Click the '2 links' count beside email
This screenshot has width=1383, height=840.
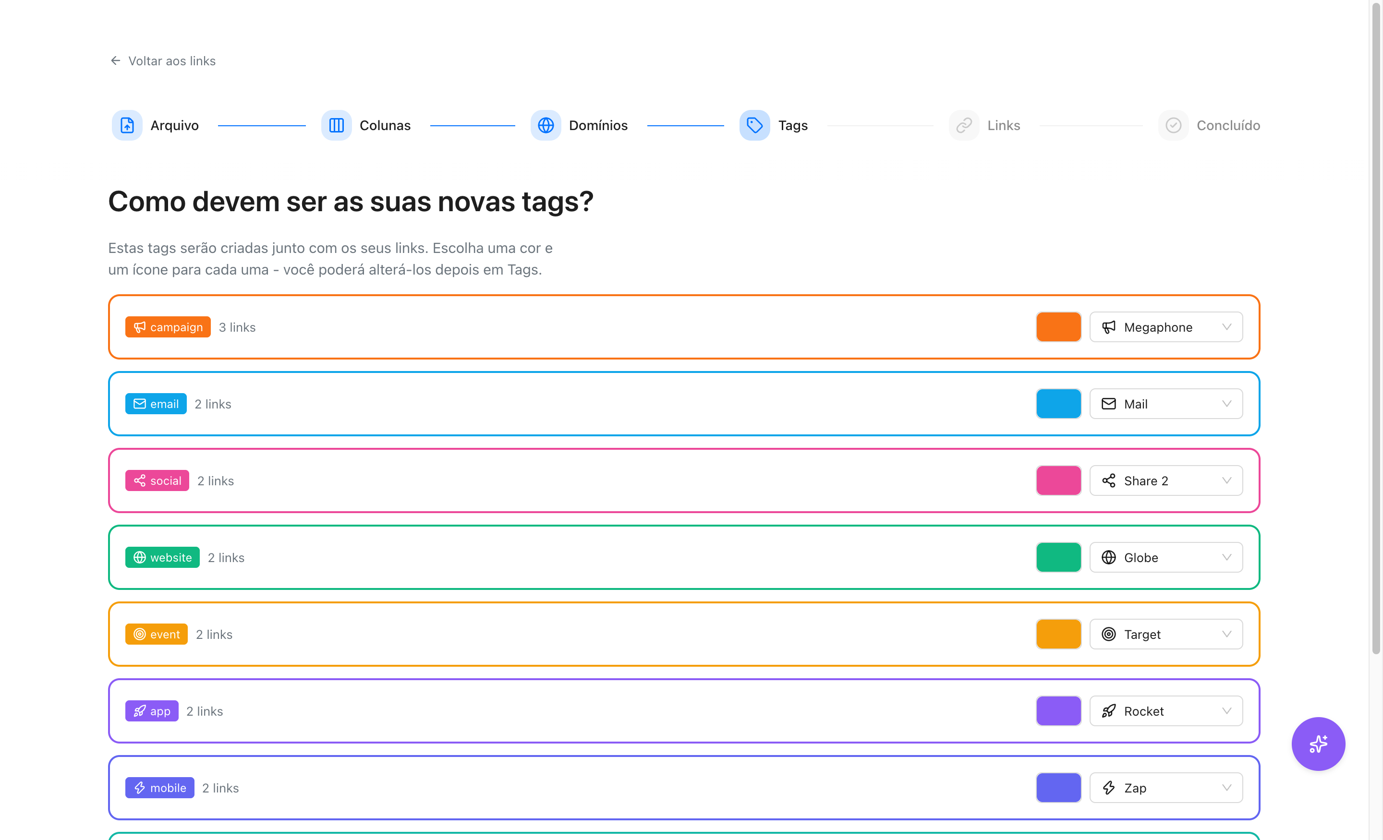(x=213, y=404)
